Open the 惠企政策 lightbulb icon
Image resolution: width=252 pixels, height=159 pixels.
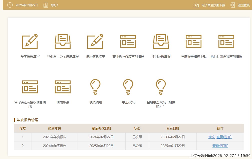tap(128, 87)
